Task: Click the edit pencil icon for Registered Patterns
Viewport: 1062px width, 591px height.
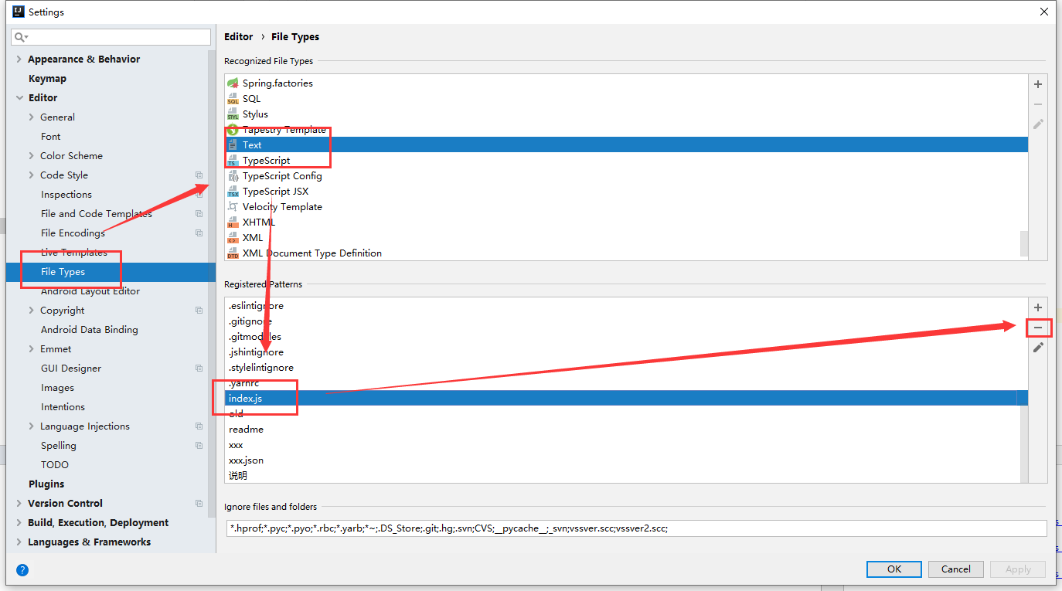Action: click(x=1038, y=348)
